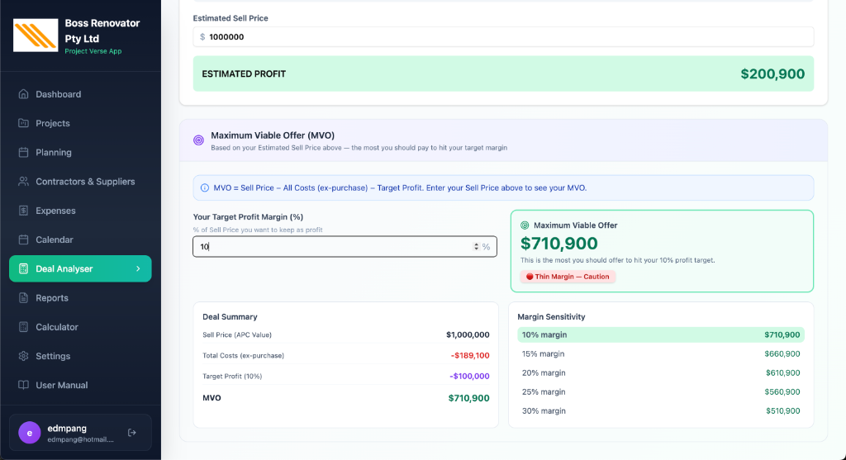Click the large $710,900 MVO amount

(x=559, y=243)
